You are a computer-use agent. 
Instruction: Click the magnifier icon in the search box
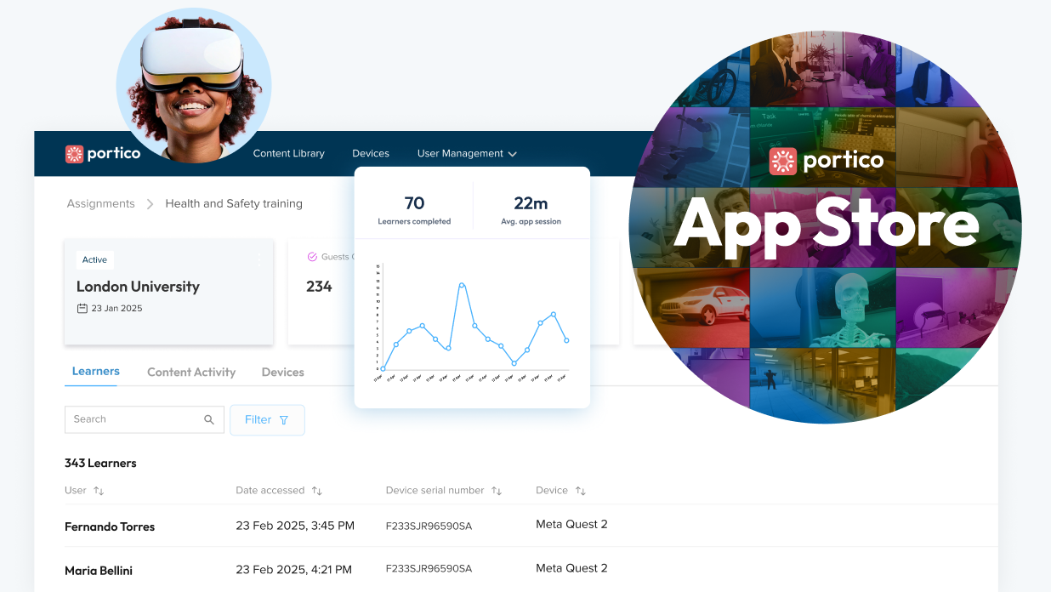(x=209, y=419)
